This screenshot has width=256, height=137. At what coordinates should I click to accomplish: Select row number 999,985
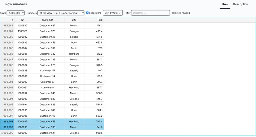[x=7, y=48]
